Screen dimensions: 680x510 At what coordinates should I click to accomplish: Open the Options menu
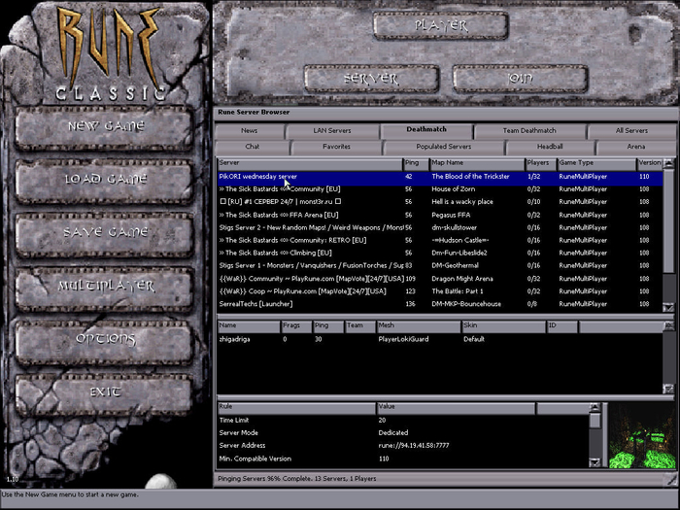pyautogui.click(x=106, y=339)
